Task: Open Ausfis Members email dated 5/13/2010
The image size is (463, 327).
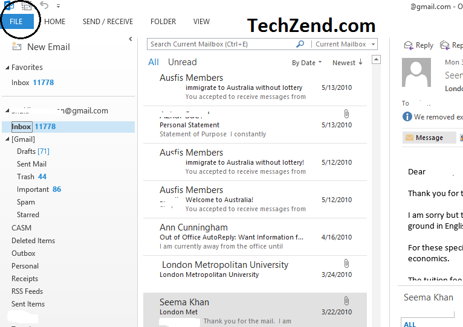Action: [x=255, y=87]
